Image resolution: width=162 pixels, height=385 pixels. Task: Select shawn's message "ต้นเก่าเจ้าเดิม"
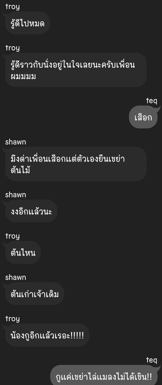pyautogui.click(x=34, y=294)
